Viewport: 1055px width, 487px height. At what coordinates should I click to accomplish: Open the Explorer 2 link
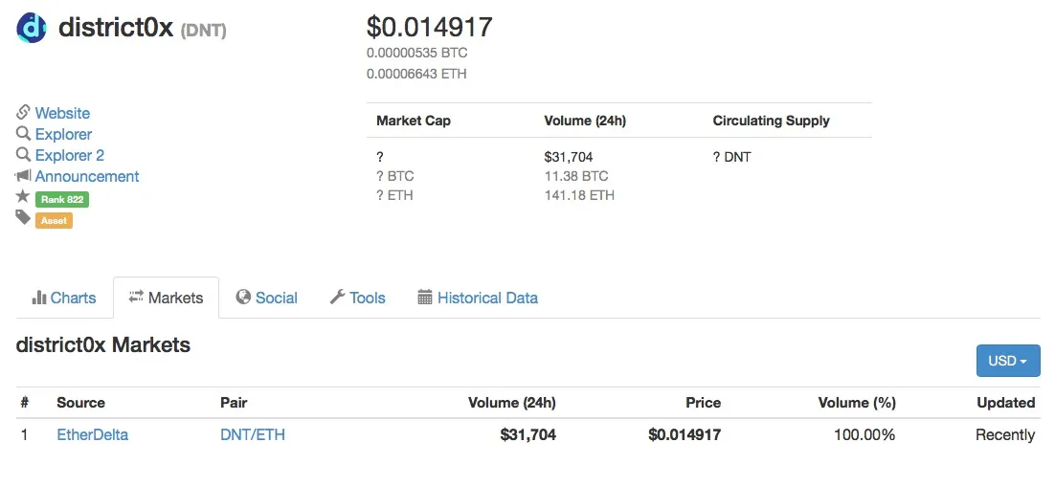coord(69,155)
